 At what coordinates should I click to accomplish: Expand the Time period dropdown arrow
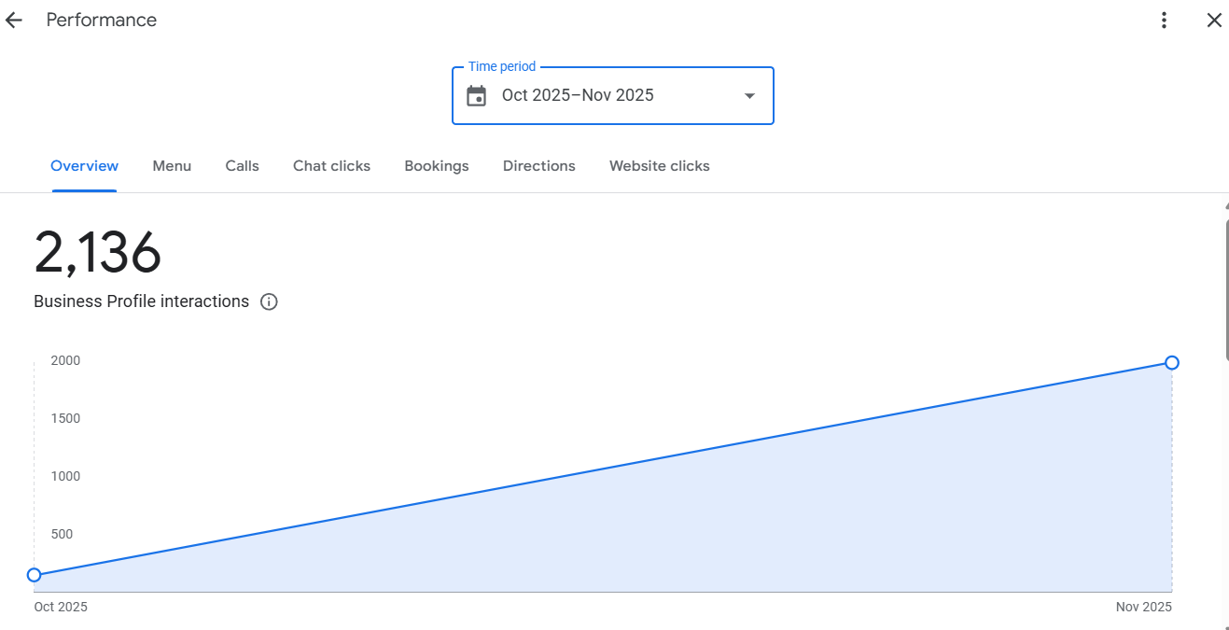[749, 95]
